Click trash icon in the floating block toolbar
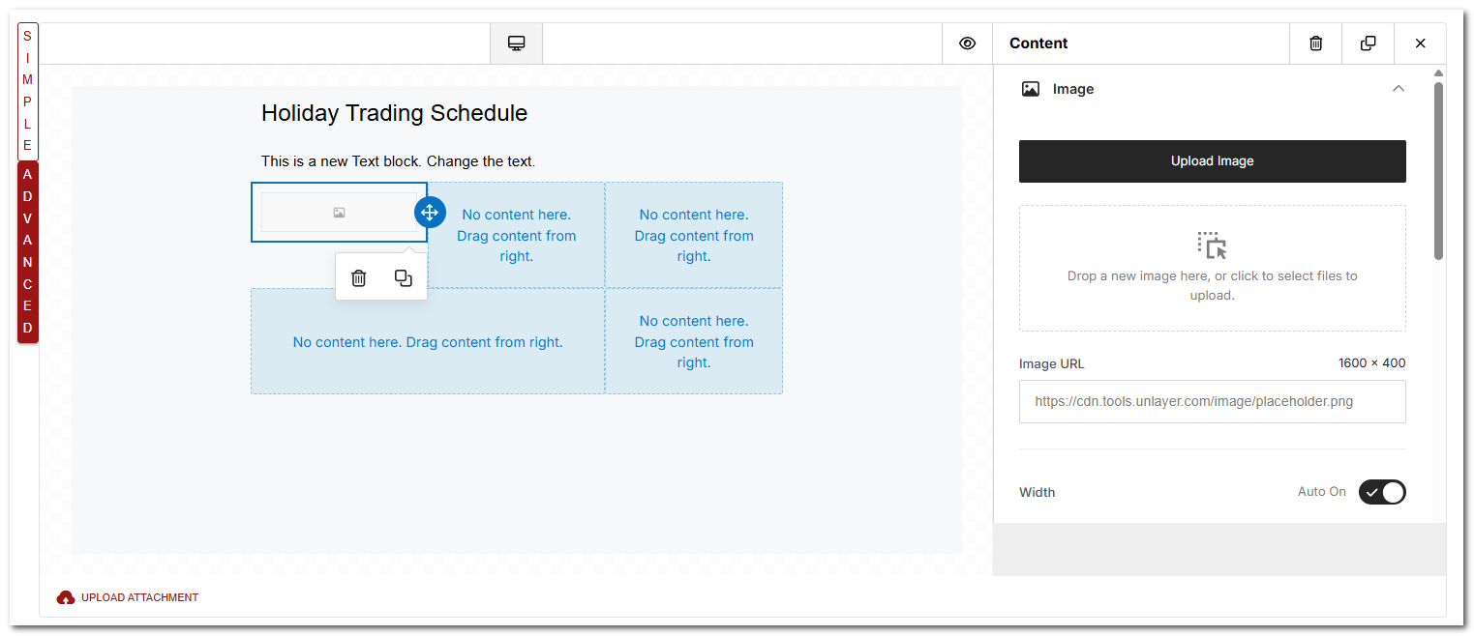The width and height of the screenshot is (1474, 636). [359, 278]
